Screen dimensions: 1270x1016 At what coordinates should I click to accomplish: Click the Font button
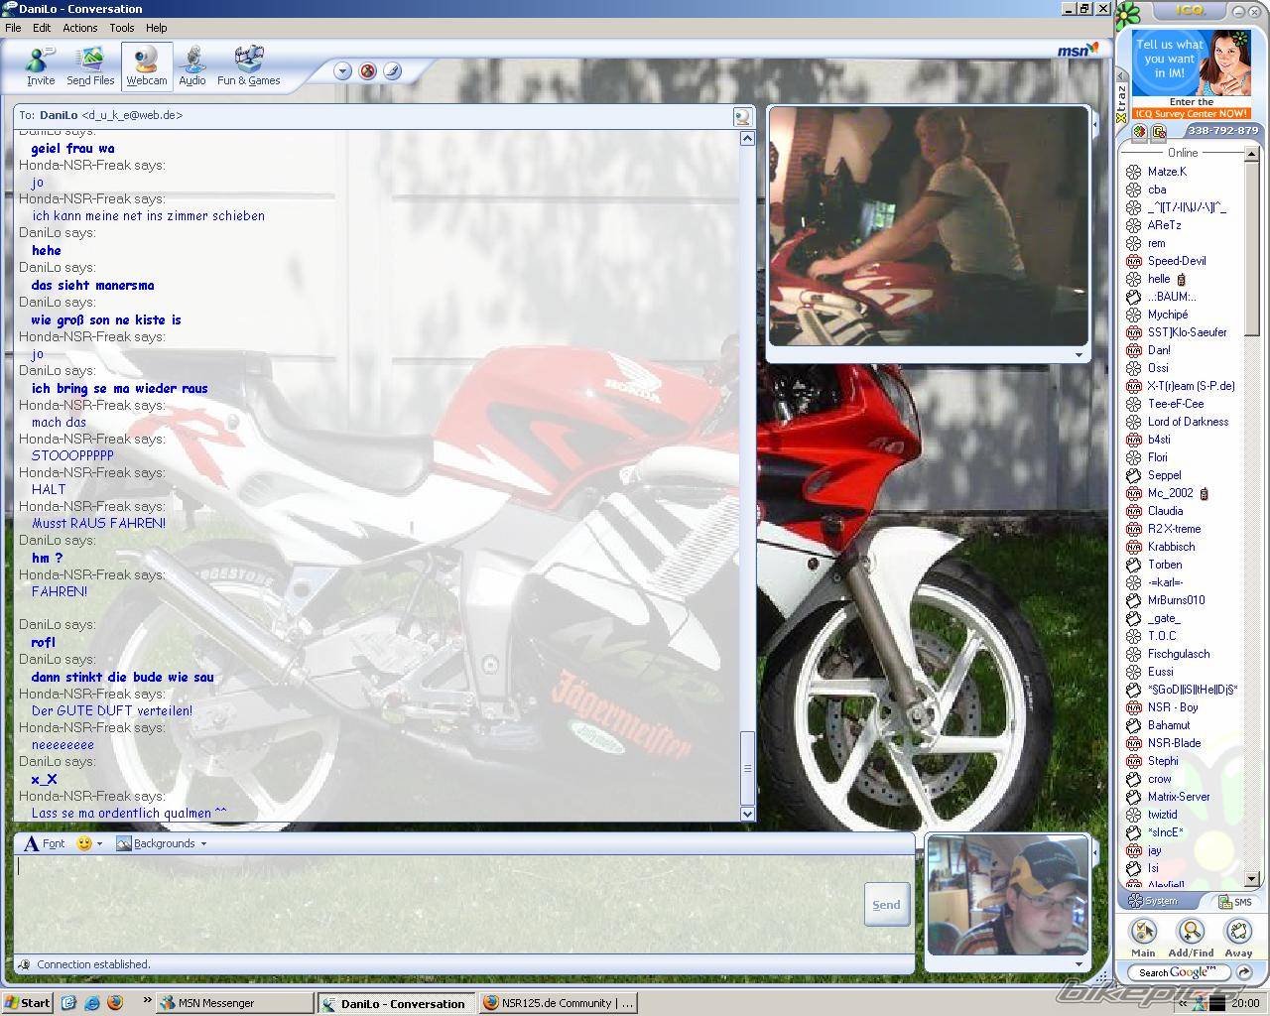(45, 843)
